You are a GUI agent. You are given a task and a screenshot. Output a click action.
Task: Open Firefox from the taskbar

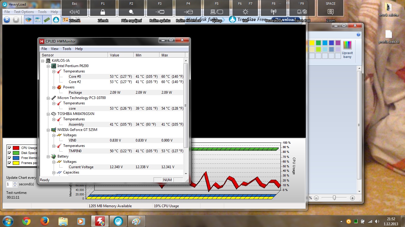click(x=44, y=221)
